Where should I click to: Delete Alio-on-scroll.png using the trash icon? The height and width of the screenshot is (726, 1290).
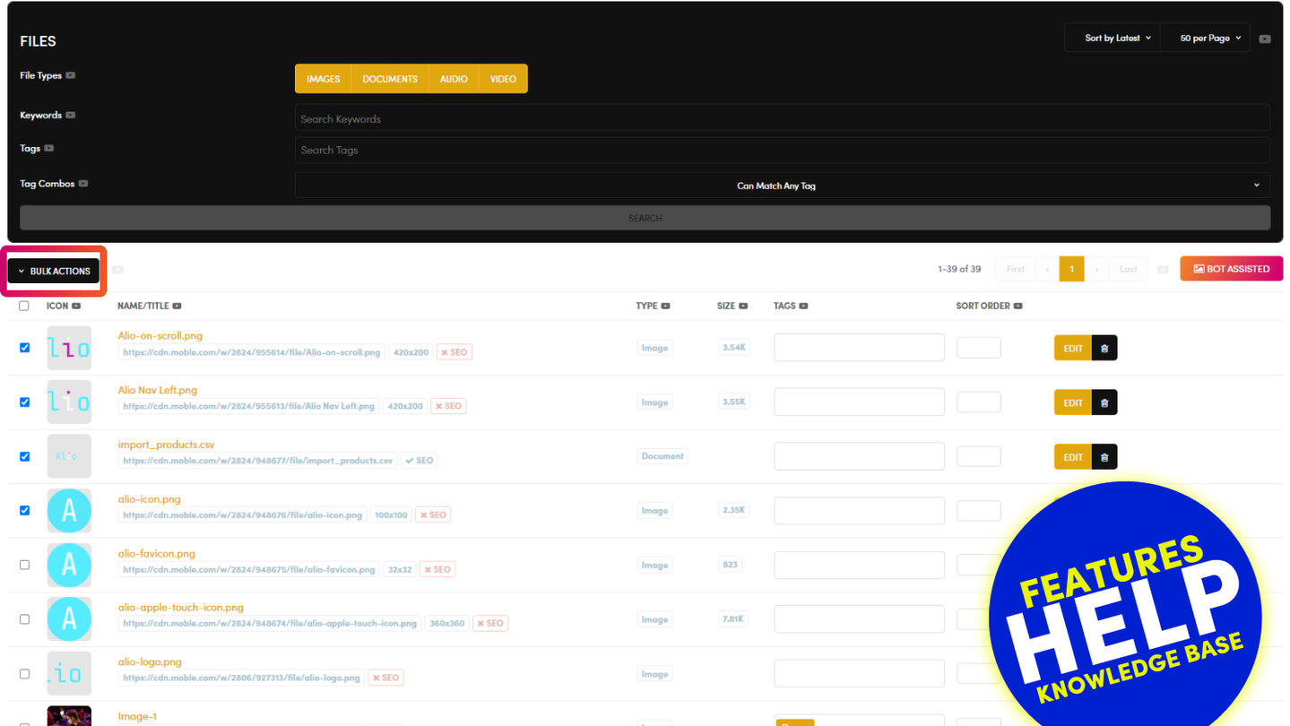click(x=1104, y=349)
